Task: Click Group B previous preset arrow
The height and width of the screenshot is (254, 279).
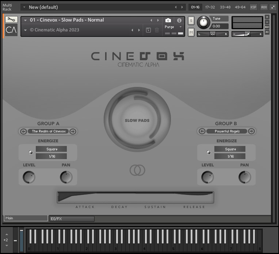Action: 202,131
